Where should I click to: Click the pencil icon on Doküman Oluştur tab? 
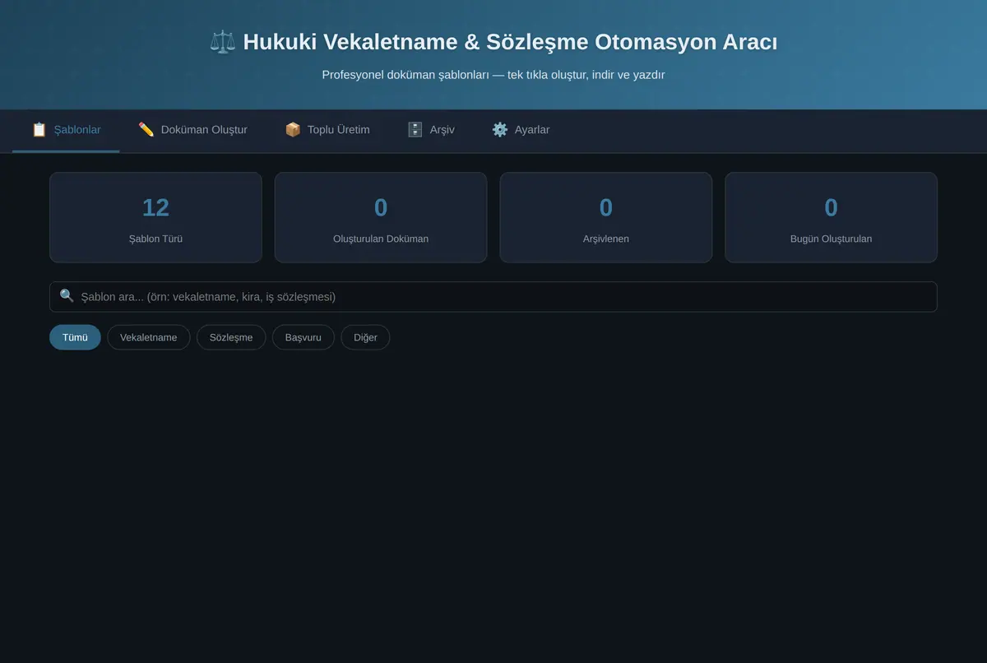[x=146, y=130]
